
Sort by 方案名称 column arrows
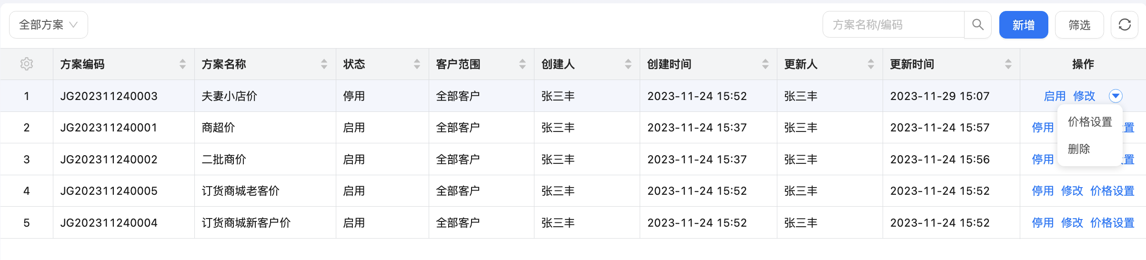(x=324, y=64)
